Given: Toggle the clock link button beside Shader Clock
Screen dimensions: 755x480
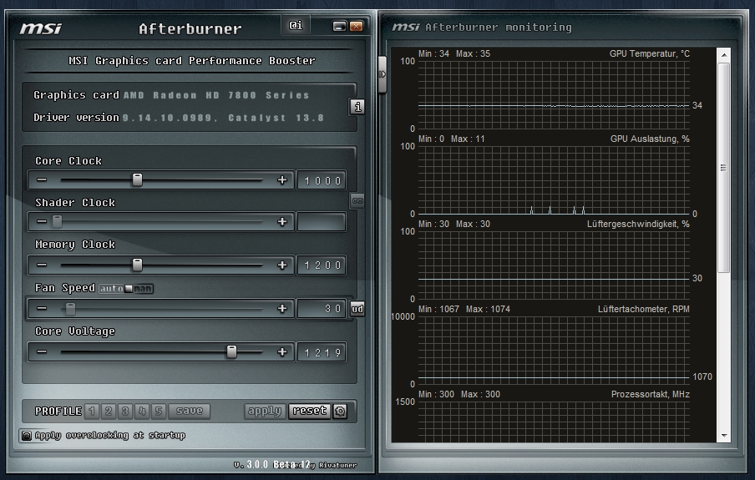Looking at the screenshot, I should pos(357,200).
